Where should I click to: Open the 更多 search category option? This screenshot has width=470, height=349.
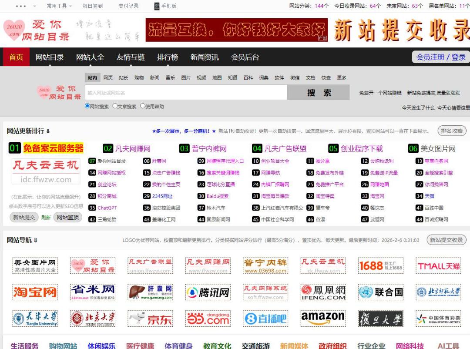(x=342, y=78)
